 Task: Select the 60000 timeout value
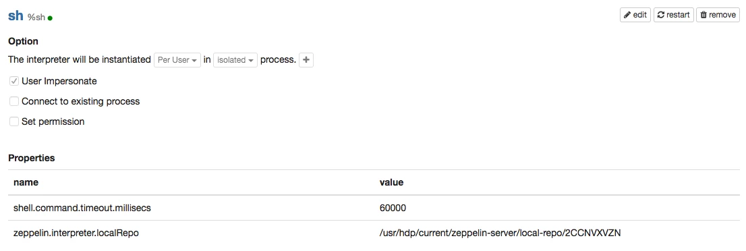click(x=393, y=208)
